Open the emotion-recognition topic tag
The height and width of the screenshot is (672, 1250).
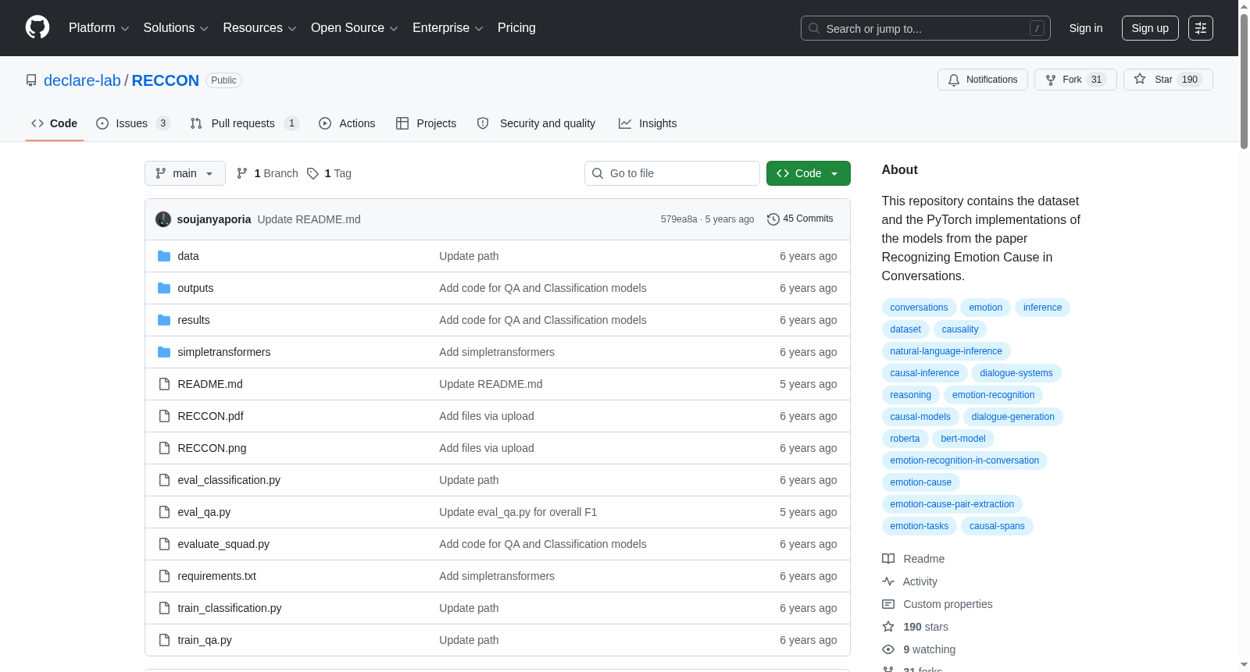993,395
